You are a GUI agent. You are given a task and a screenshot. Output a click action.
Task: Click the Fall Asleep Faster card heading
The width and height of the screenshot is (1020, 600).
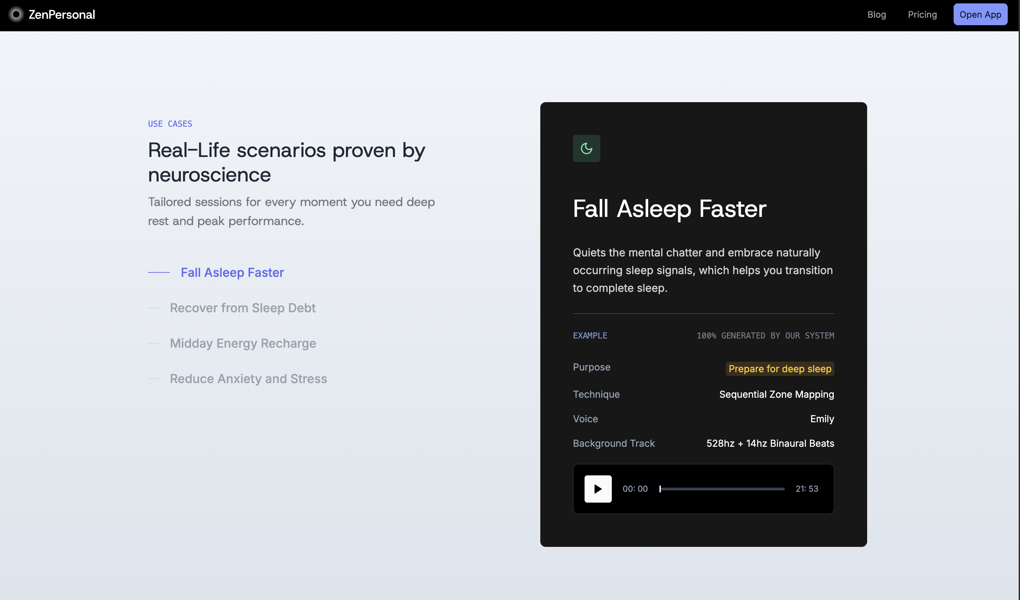coord(669,209)
